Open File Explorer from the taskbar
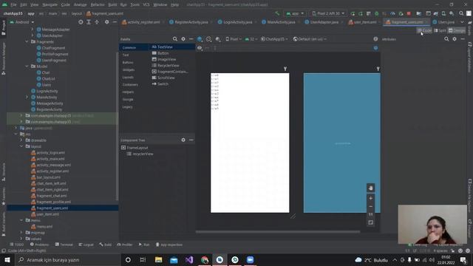Image resolution: width=473 pixels, height=266 pixels. point(158,259)
